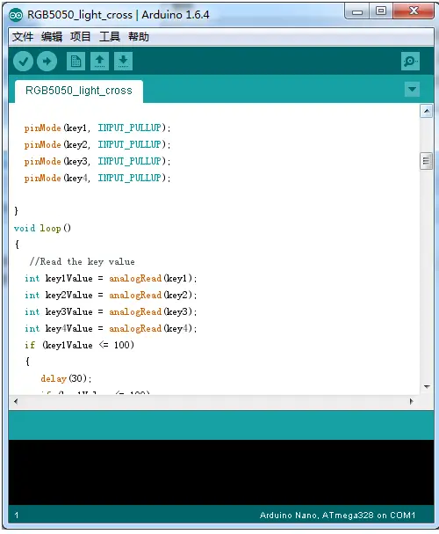Select the RGB5050_light_cross tab

coord(79,91)
